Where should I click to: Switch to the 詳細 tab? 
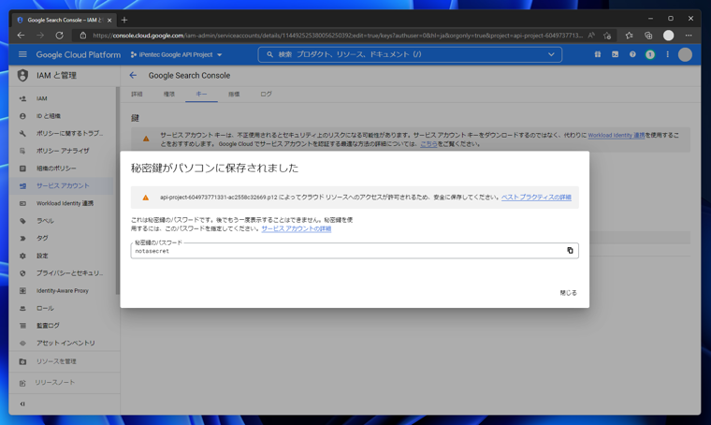pos(137,94)
